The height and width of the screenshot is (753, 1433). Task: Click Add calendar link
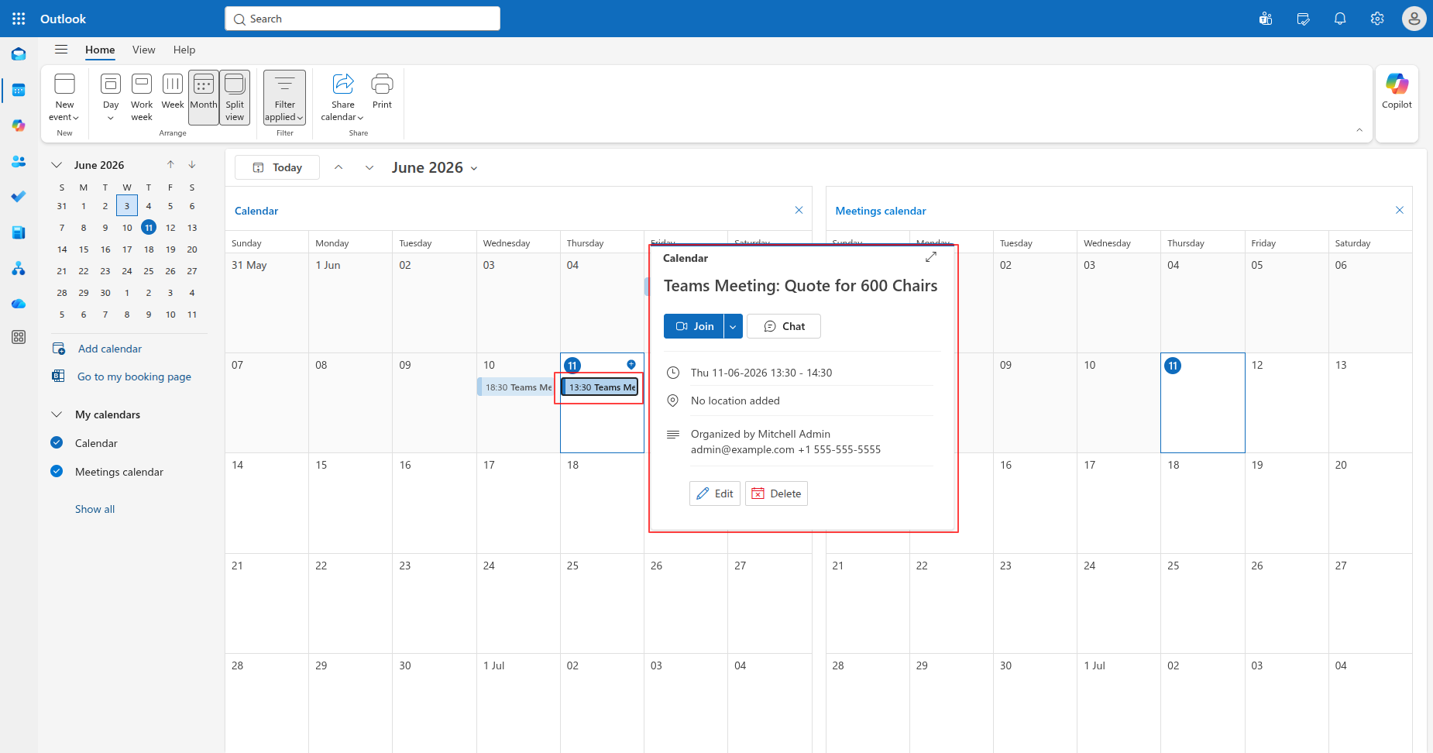pyautogui.click(x=110, y=349)
